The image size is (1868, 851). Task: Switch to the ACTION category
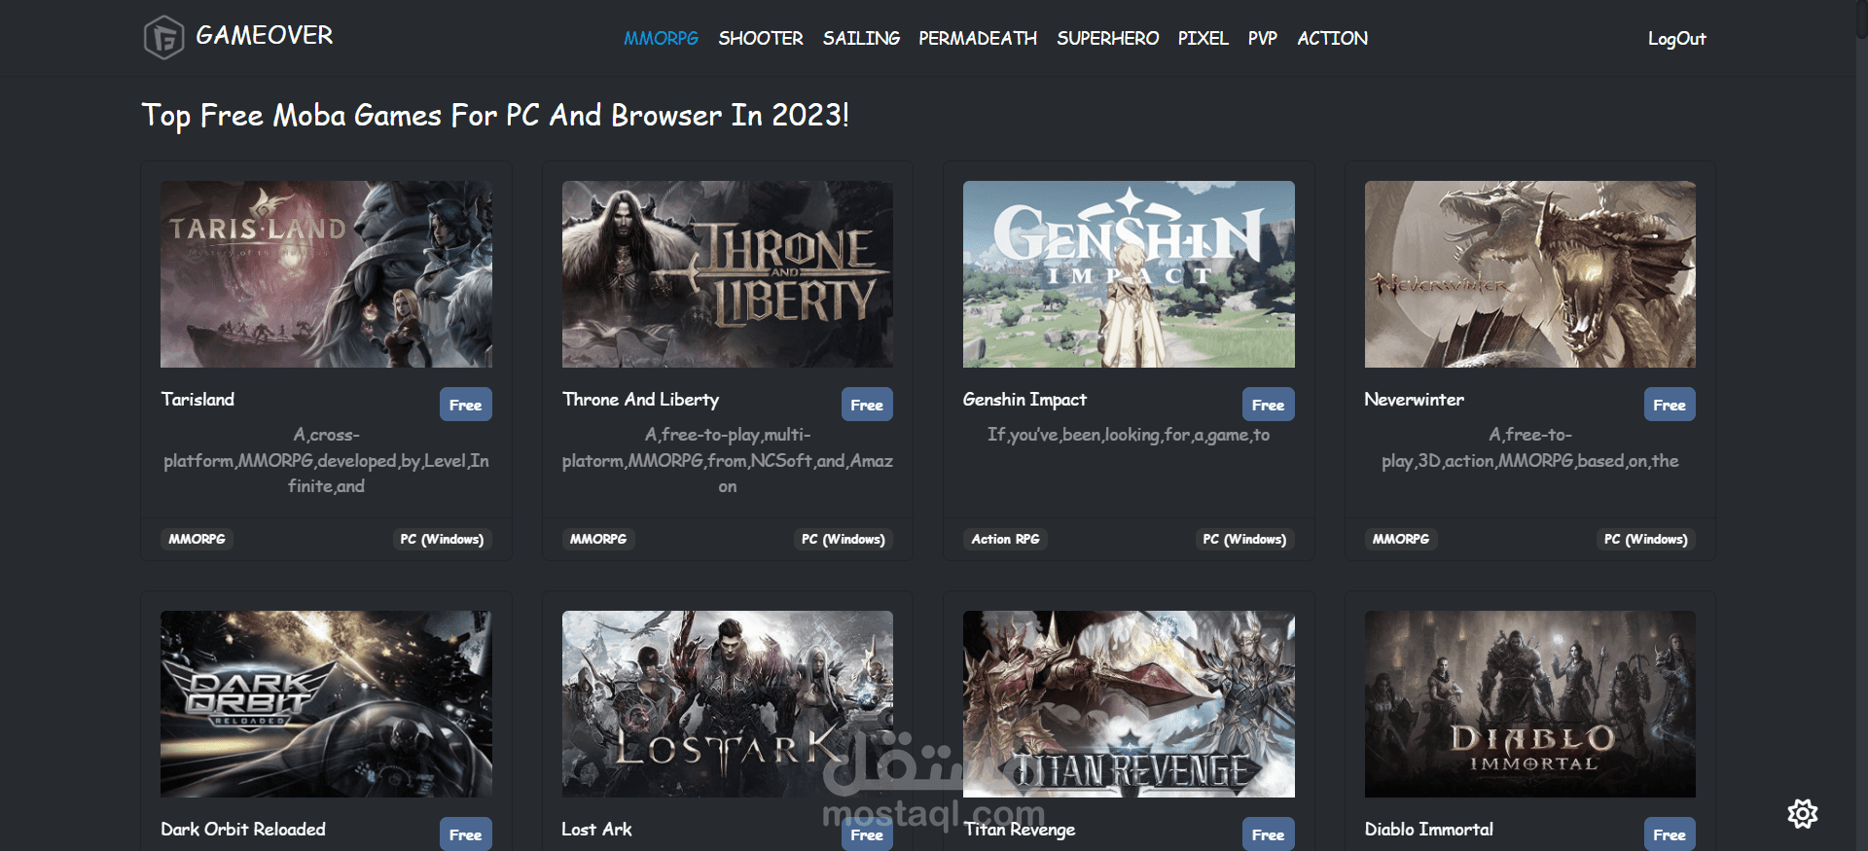point(1332,38)
